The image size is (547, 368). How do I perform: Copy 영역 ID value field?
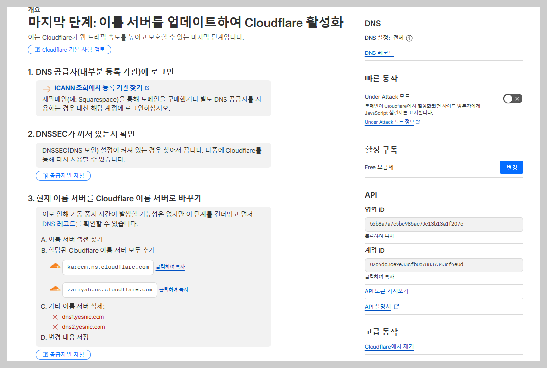(x=444, y=224)
